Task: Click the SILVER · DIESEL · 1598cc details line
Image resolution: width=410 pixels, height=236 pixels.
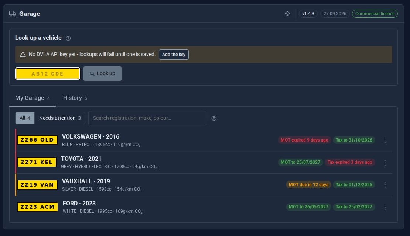Action: click(102, 189)
